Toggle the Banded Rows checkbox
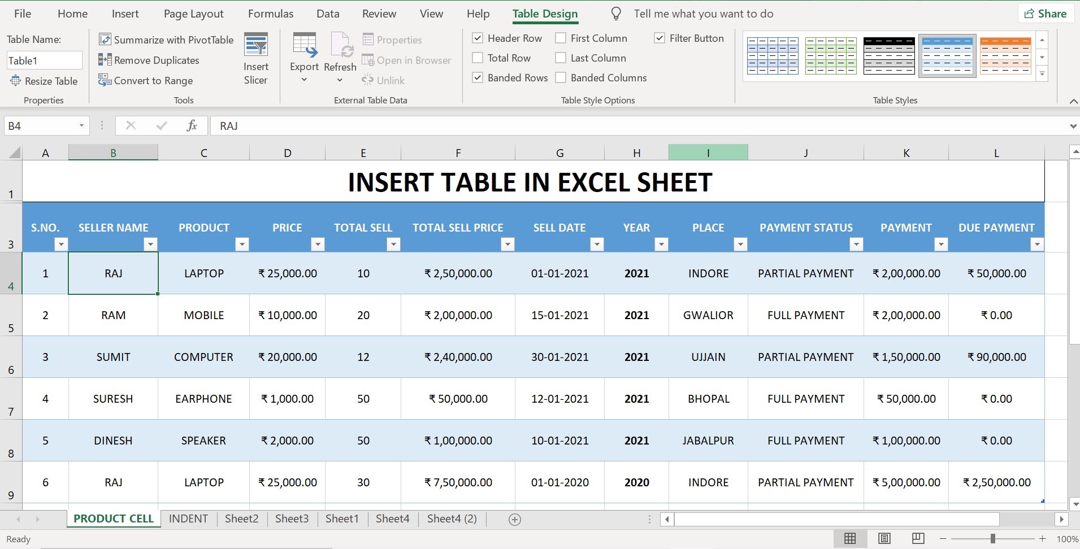 tap(478, 77)
